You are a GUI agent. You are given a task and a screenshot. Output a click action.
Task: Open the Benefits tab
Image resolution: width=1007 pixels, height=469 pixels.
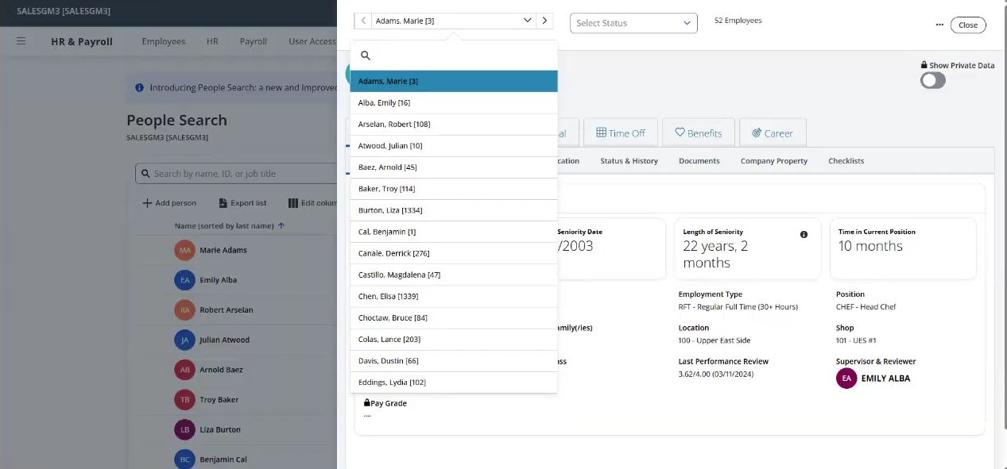pos(699,133)
